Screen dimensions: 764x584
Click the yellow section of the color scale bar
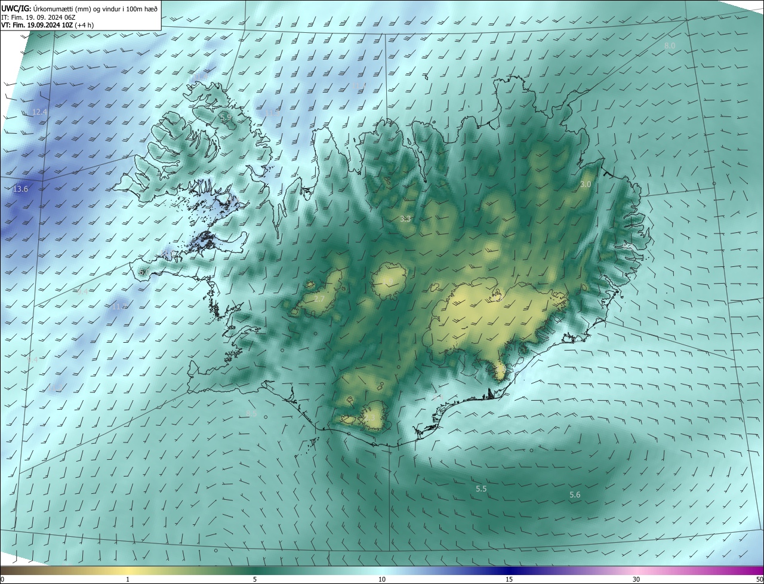(128, 571)
